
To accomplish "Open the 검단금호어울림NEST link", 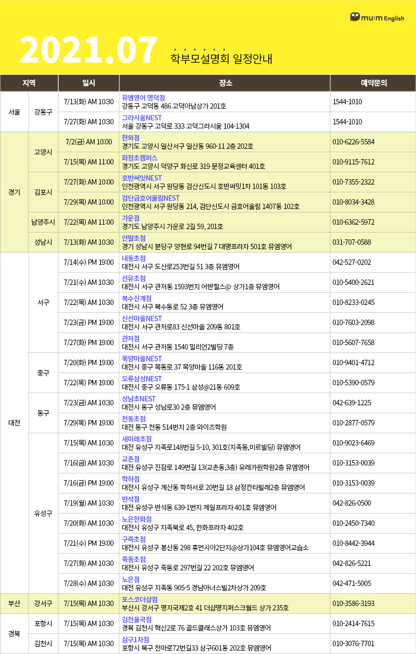I will (151, 198).
